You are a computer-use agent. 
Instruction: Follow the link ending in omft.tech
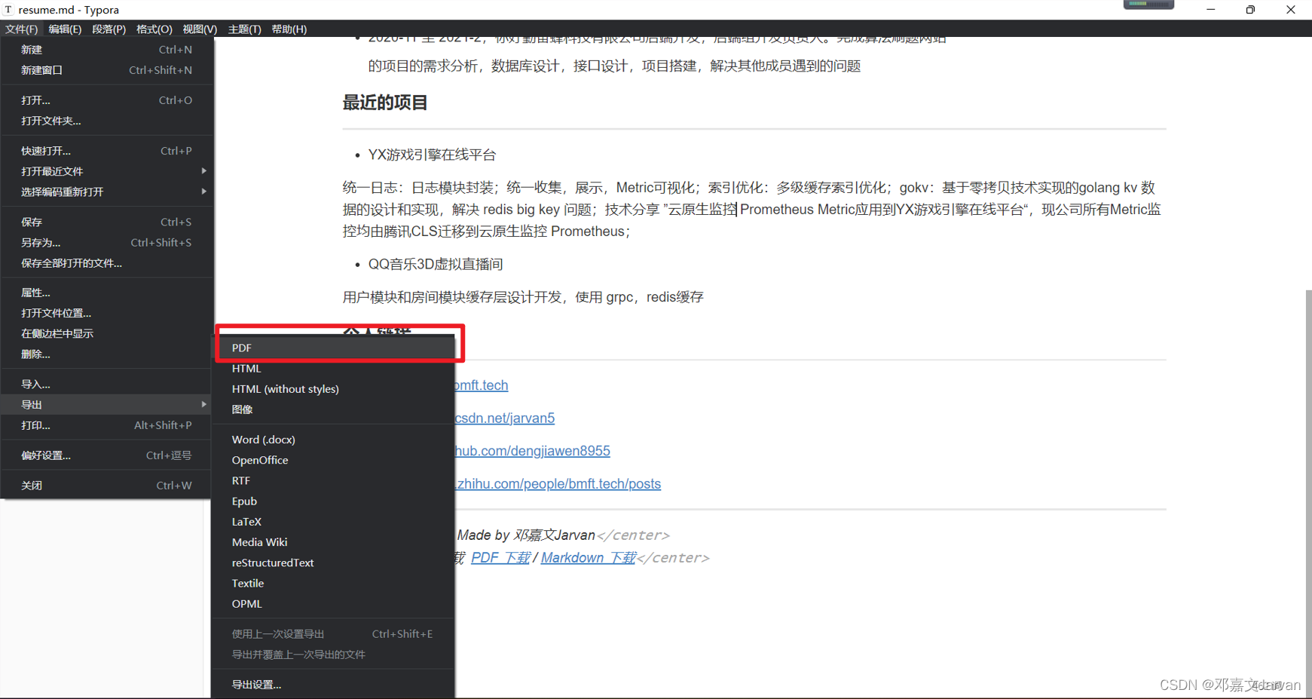pos(482,385)
